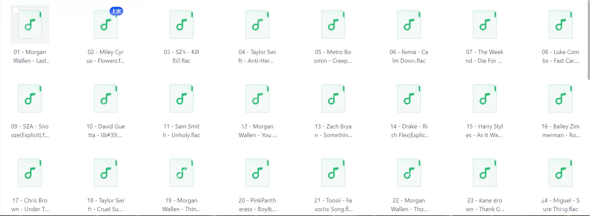The width and height of the screenshot is (590, 216).
Task: Click the blue 上次 badge on Miley Cyrus file
Action: tap(116, 11)
